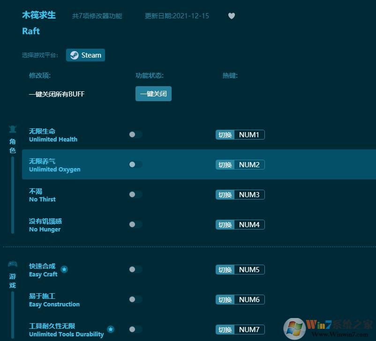Click the star badge next to Easy Craft
This screenshot has height=341, width=376.
(64, 269)
